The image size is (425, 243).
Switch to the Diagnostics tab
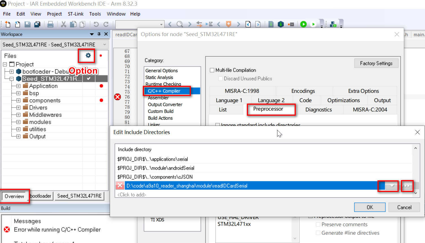pos(319,110)
